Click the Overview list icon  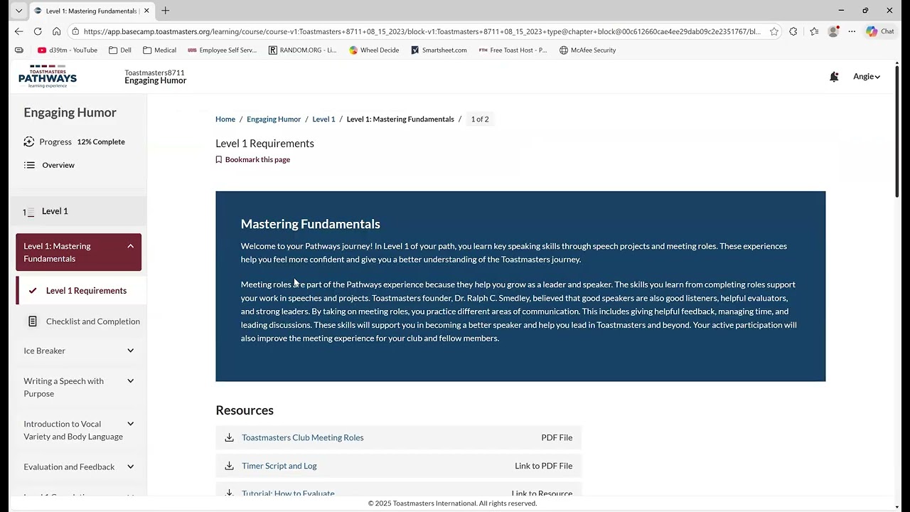(29, 165)
